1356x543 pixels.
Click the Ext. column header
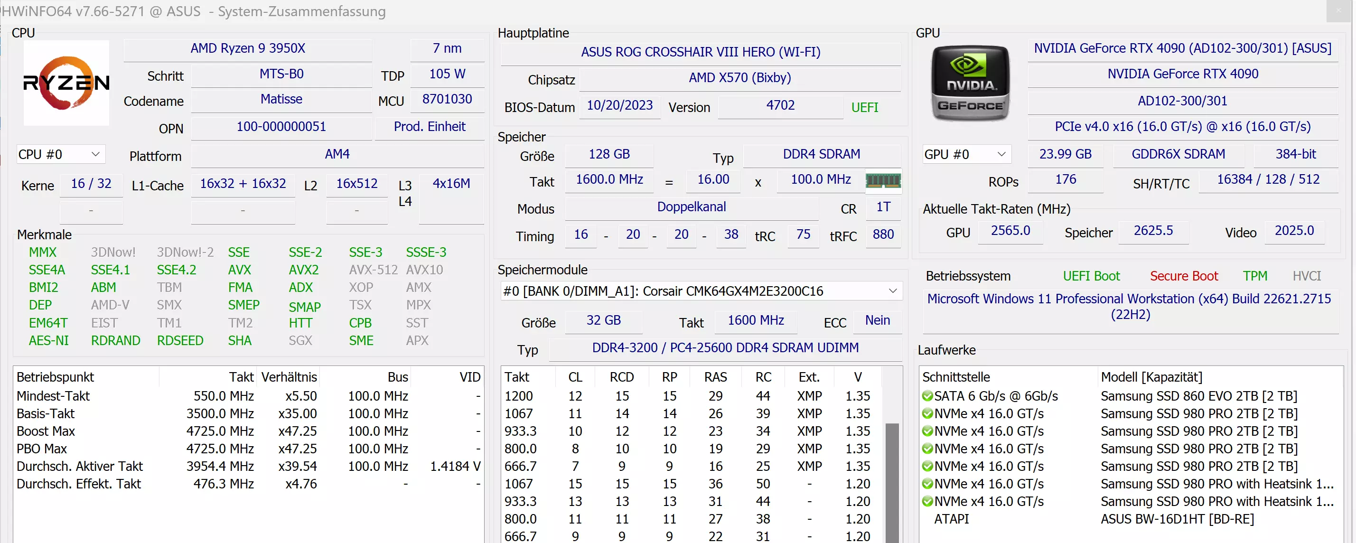pos(809,376)
